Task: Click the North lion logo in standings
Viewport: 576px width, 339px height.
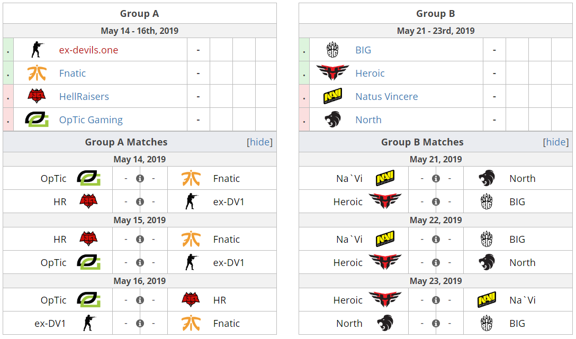Action: click(x=333, y=120)
